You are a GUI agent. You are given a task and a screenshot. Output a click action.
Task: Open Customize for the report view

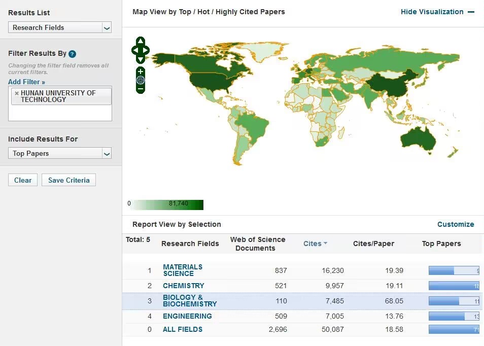[455, 224]
